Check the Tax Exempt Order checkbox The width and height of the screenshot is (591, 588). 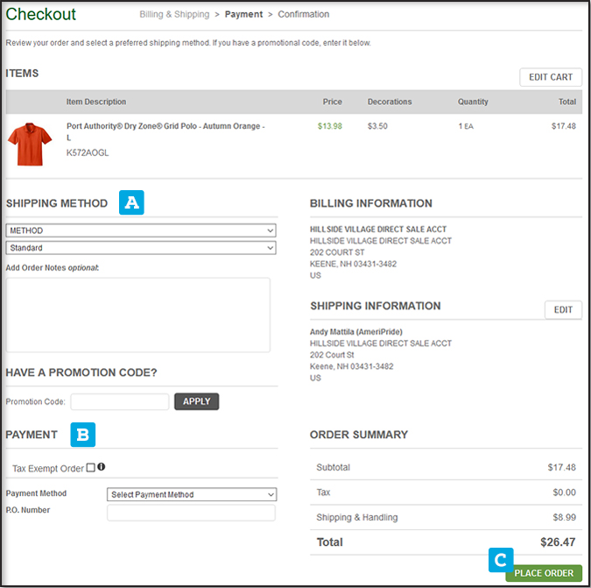[x=91, y=468]
